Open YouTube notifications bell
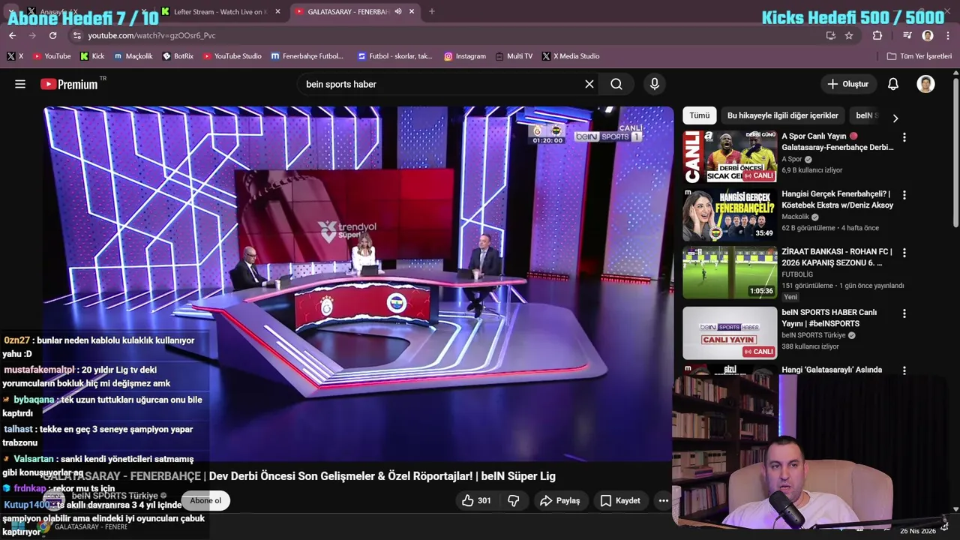Viewport: 960px width, 540px height. [x=893, y=84]
